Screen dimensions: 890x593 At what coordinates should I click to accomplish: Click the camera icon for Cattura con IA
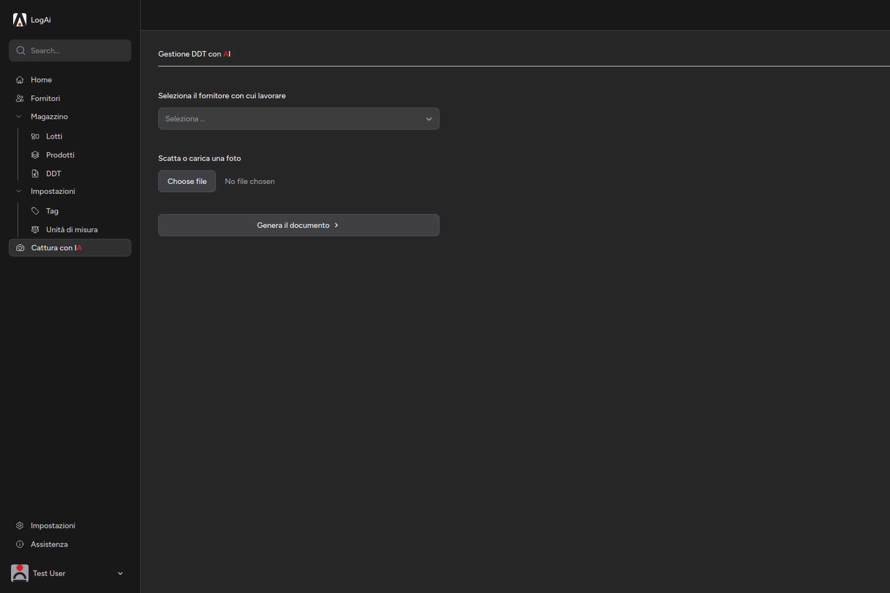(20, 248)
